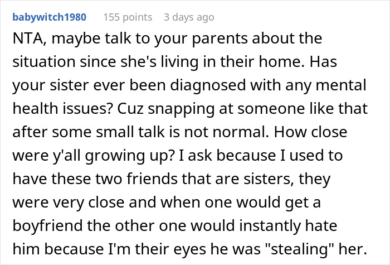Screen dimensions: 390x265
Task: Open the babywitch1980 user profile
Action: coord(49,17)
